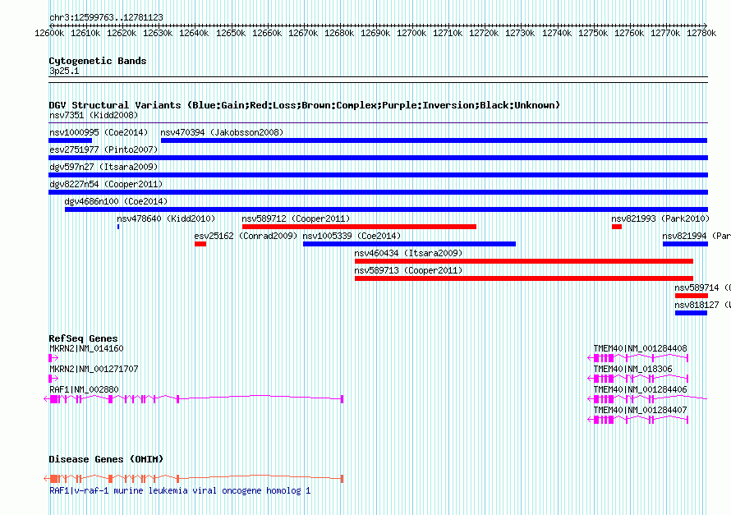
Task: Click the nsv1000995 (Coe2014) blue gain bar
Action: pos(71,140)
